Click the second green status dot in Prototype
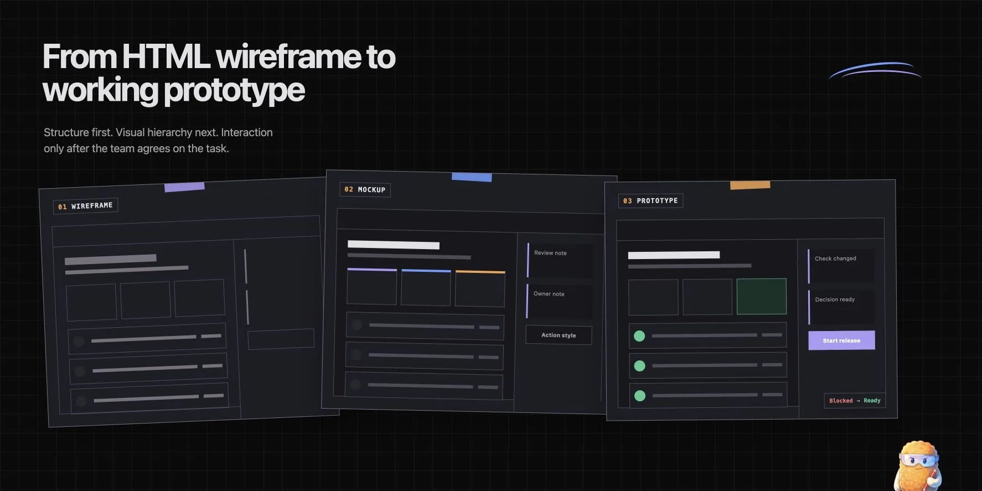982x491 pixels. (x=639, y=366)
